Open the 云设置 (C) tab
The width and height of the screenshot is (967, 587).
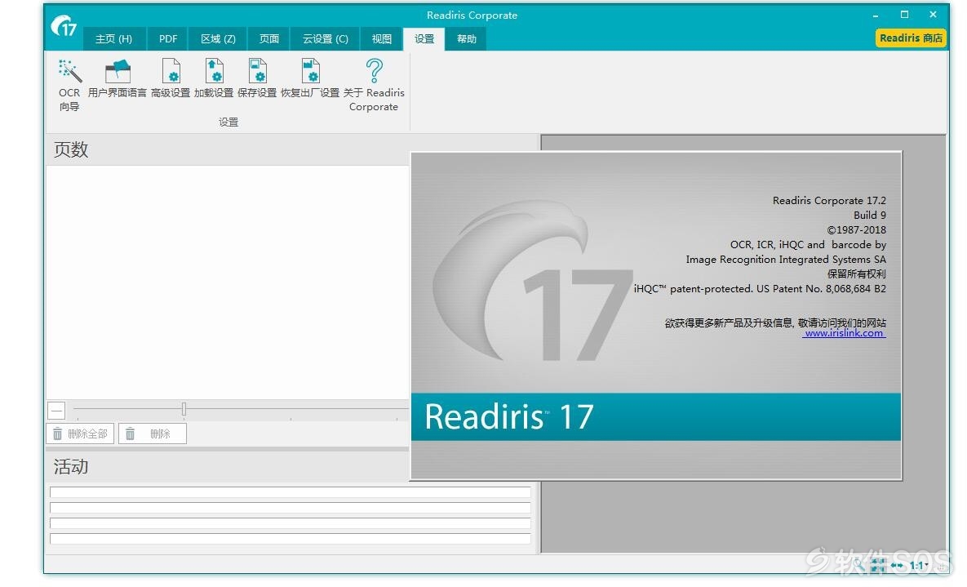[325, 39]
